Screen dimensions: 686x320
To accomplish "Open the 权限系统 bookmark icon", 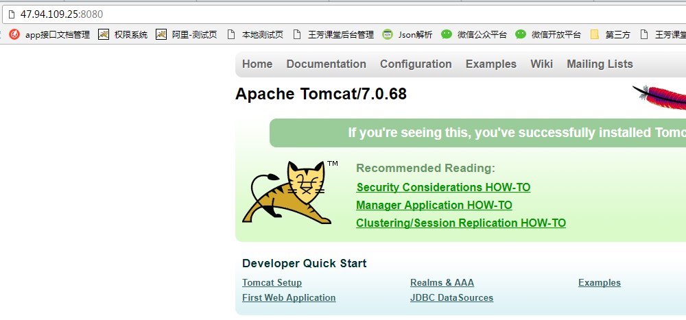I will click(104, 34).
